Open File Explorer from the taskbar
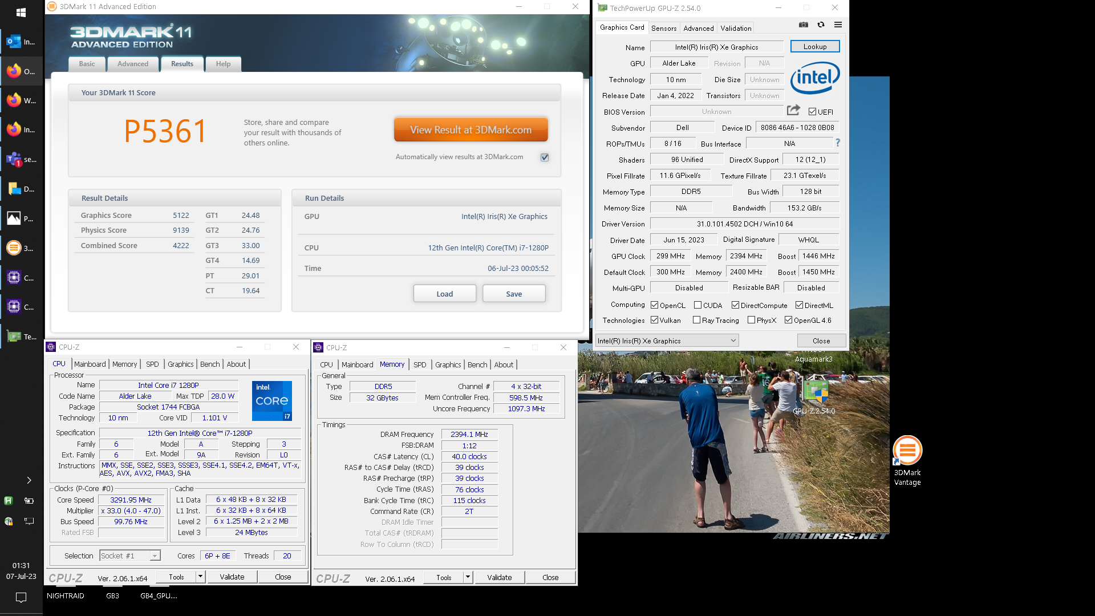This screenshot has height=616, width=1095. (21, 189)
